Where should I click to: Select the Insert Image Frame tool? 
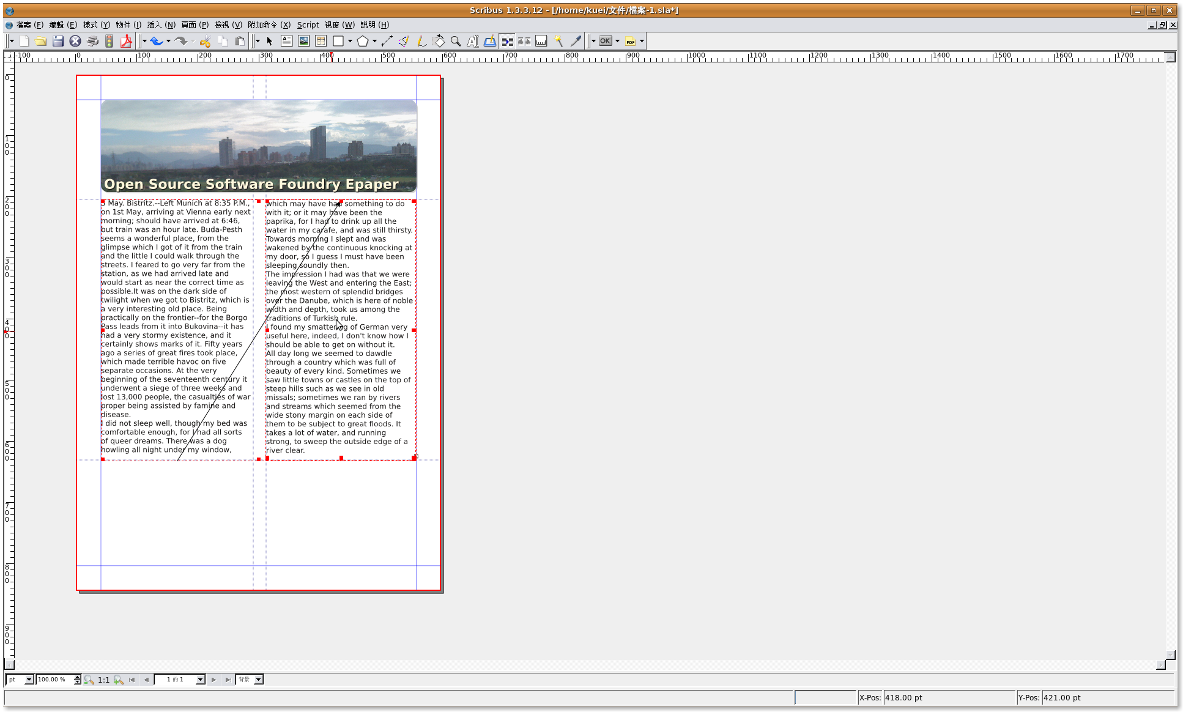click(x=303, y=41)
